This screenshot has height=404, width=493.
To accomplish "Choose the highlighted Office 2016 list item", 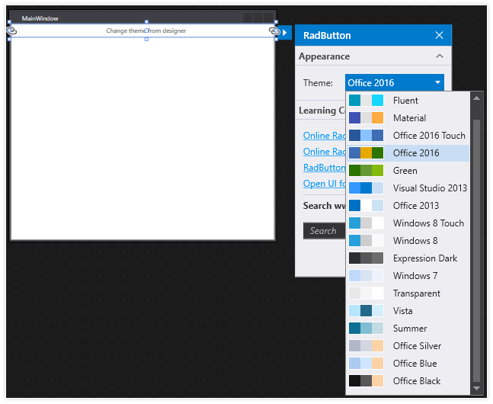I will click(408, 153).
